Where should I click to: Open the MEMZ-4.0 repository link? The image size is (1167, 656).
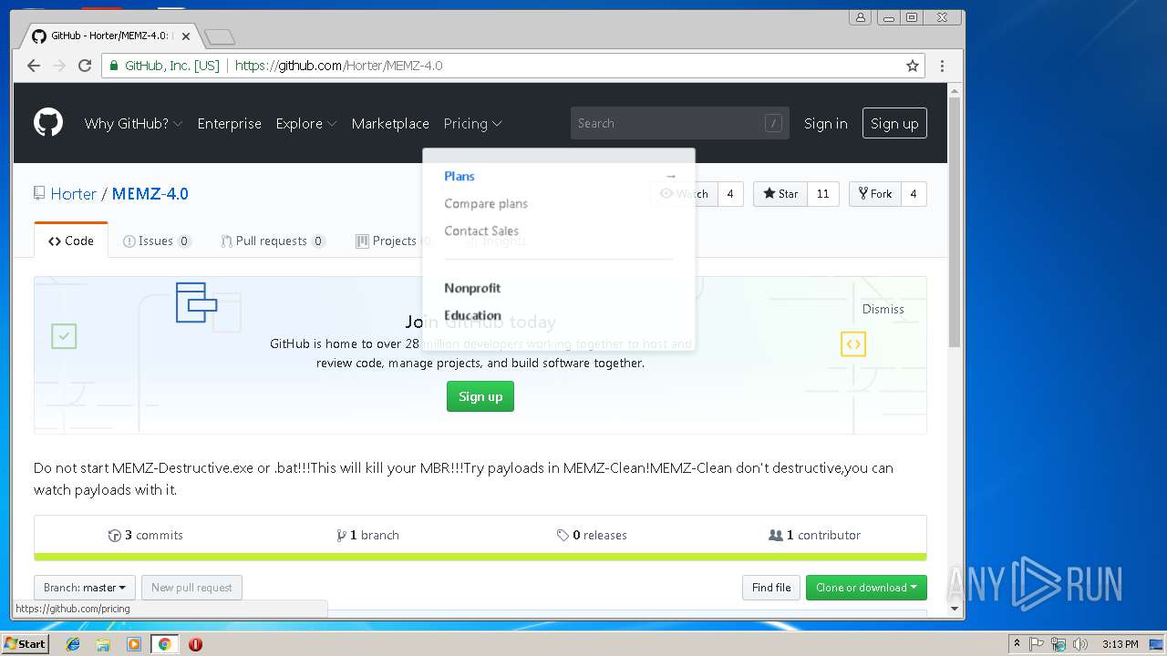[x=150, y=194]
